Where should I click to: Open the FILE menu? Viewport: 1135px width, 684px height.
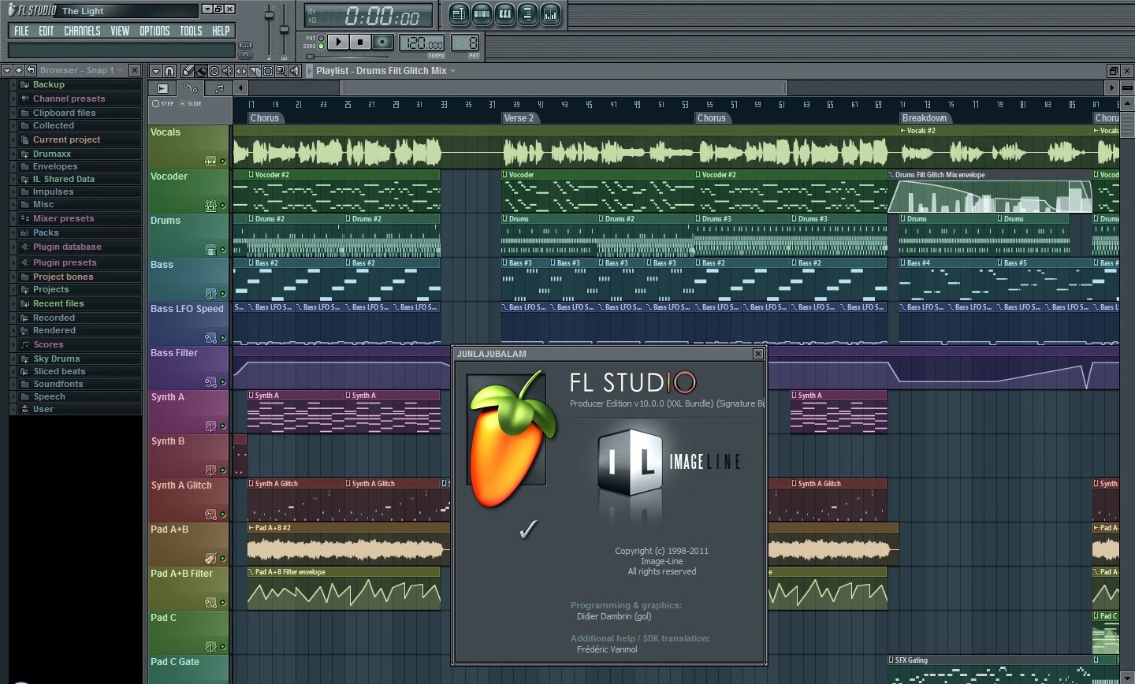click(21, 31)
